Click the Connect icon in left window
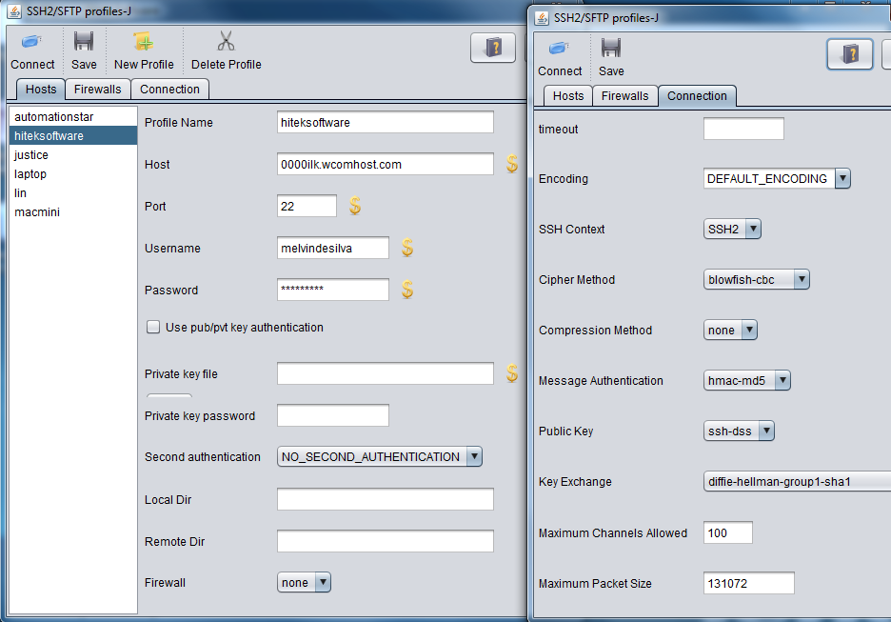The image size is (891, 622). [x=31, y=42]
